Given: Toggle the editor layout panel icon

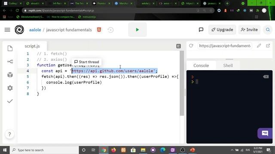Looking at the screenshot, I should 178,46.
